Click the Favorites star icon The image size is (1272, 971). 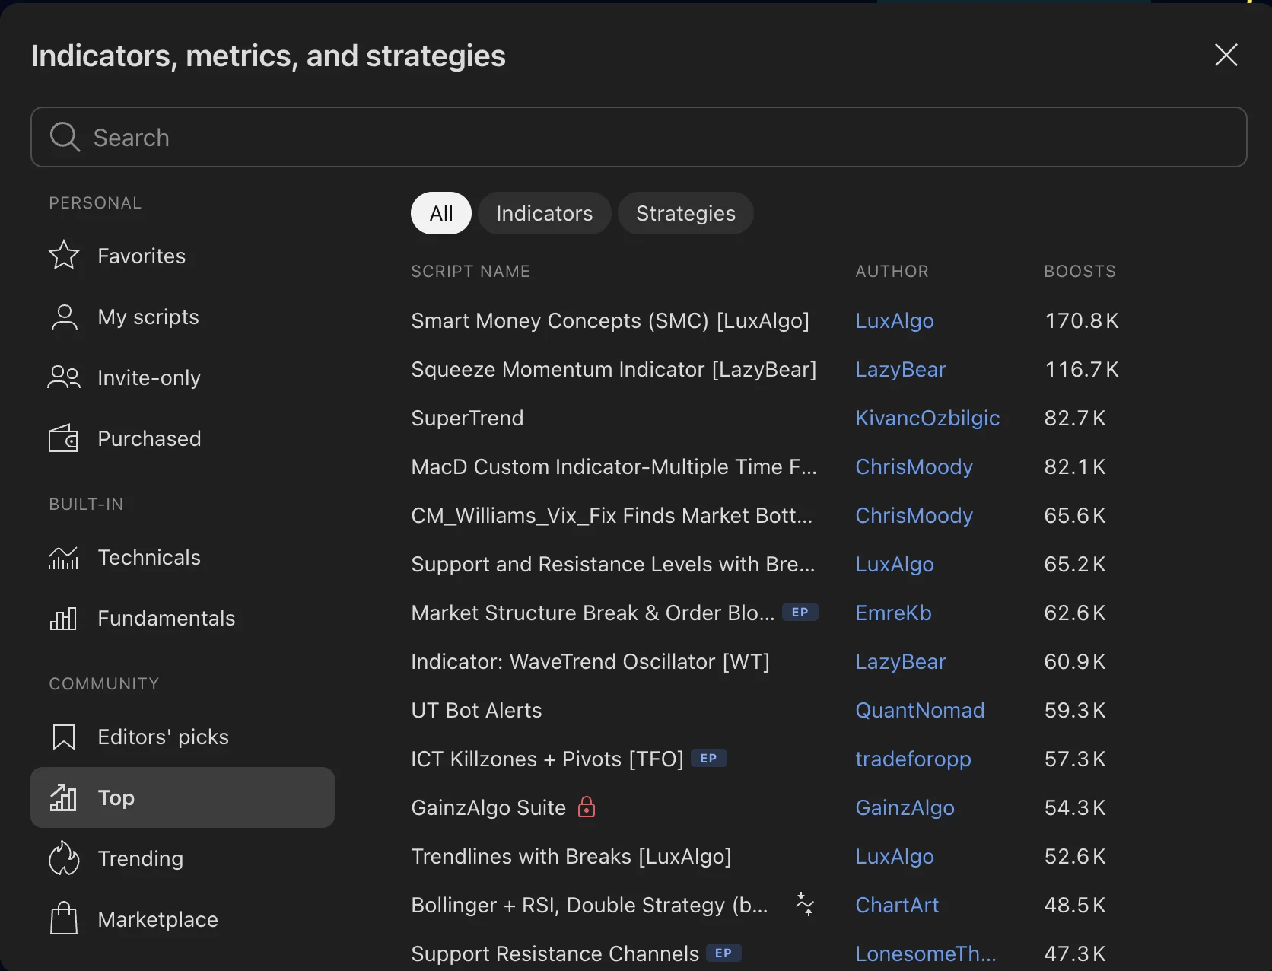click(64, 256)
